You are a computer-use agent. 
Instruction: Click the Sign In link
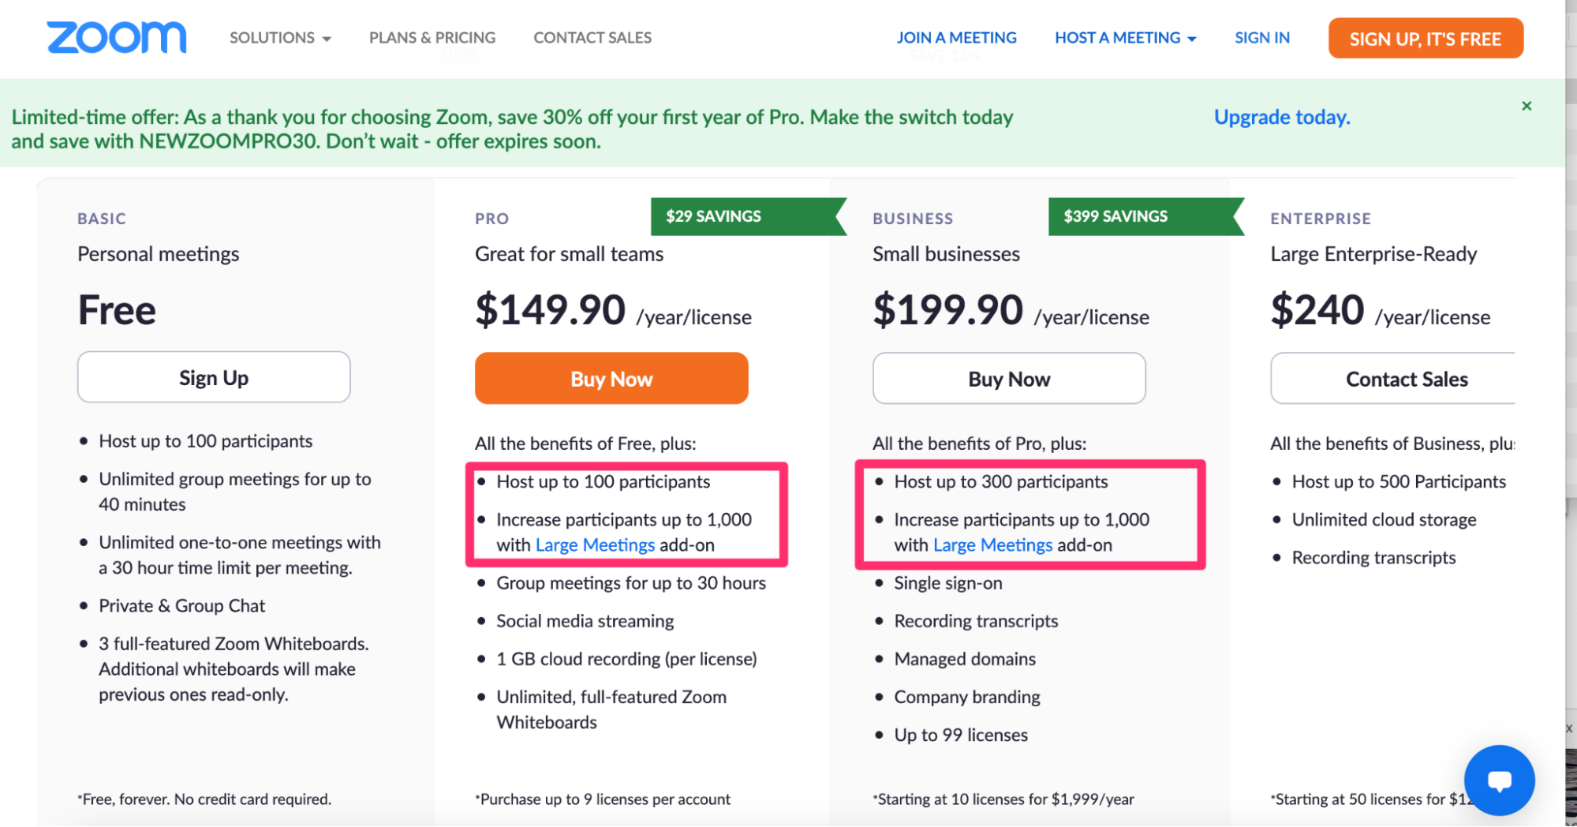click(1262, 38)
